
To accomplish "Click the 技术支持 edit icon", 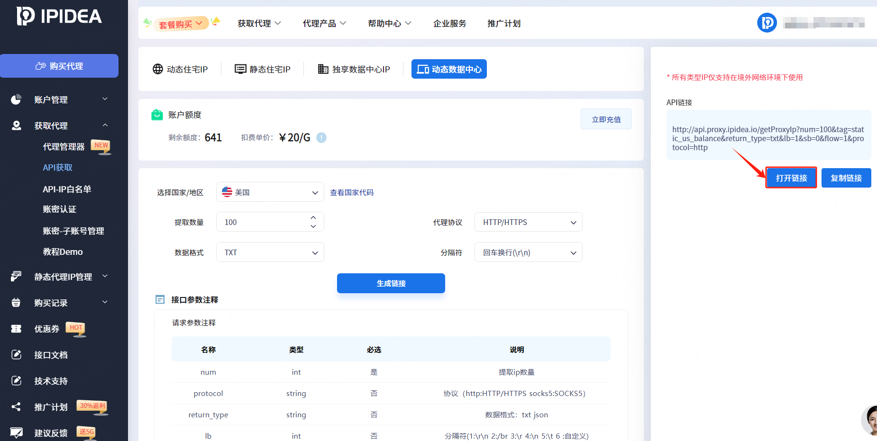I will tap(16, 380).
